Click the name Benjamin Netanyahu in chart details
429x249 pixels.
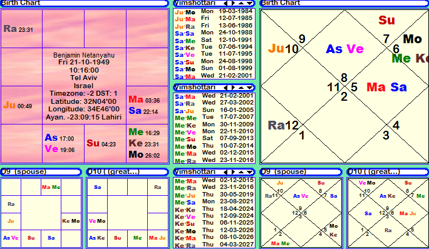coord(84,55)
